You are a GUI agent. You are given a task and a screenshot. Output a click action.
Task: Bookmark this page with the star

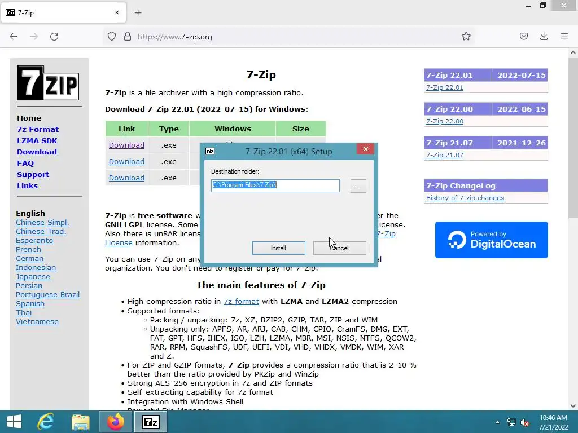pos(466,37)
